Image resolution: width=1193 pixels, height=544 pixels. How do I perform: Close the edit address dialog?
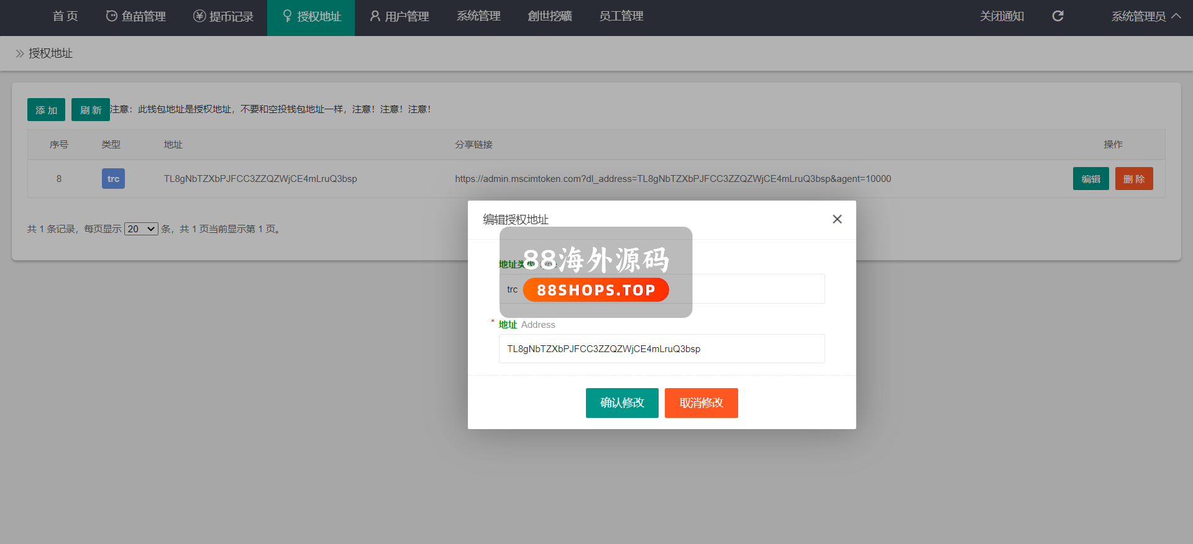837,219
